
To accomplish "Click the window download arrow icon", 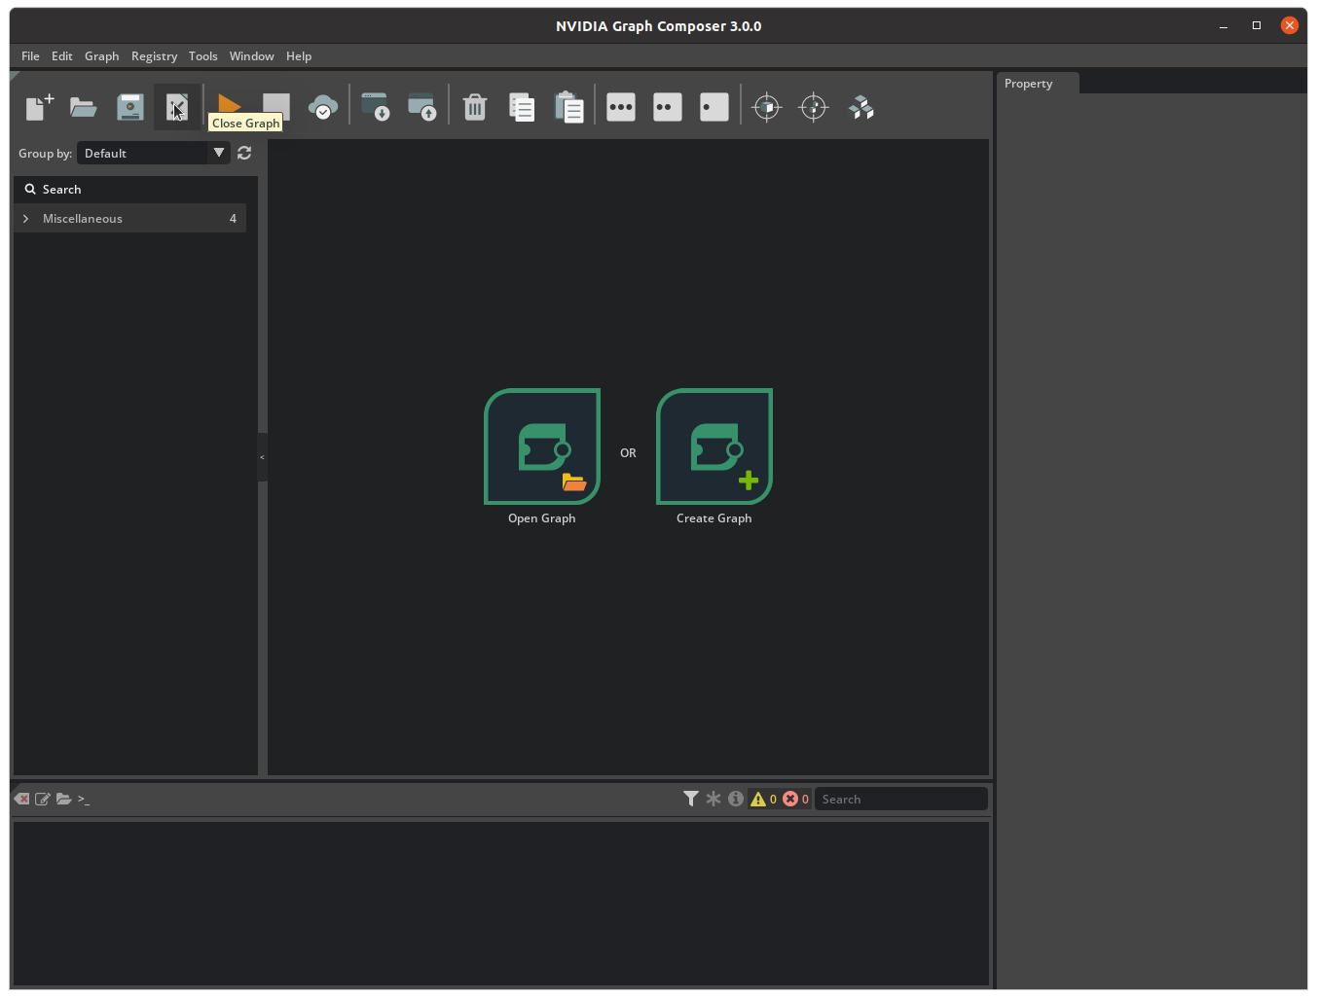I will point(376,107).
